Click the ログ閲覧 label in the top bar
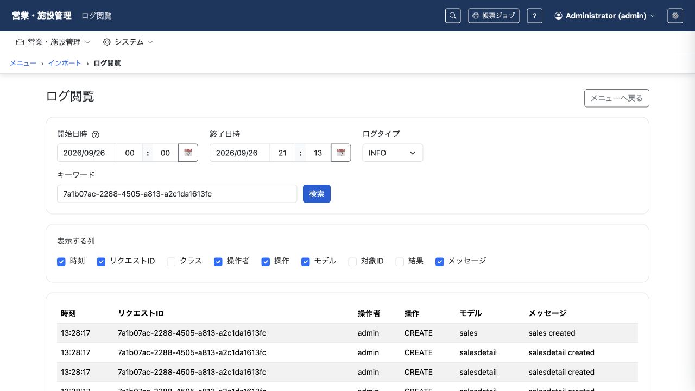The image size is (695, 391). click(x=97, y=16)
